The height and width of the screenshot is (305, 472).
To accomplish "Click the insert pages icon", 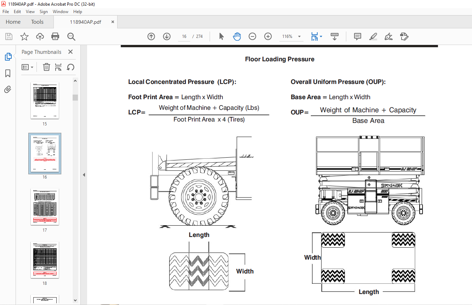I will pos(58,67).
